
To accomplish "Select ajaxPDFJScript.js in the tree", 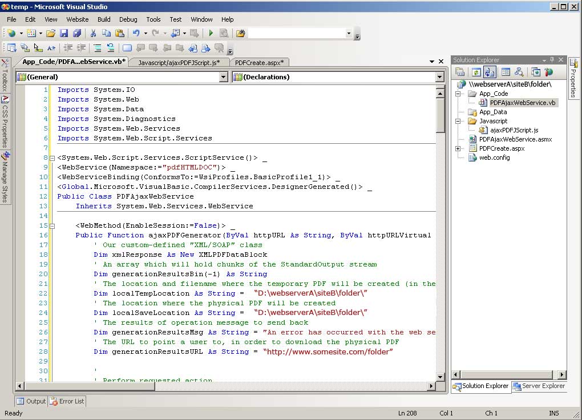I will pyautogui.click(x=514, y=130).
